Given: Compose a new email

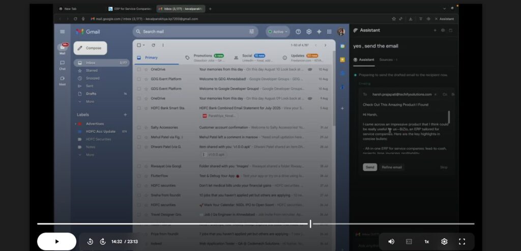Looking at the screenshot, I should pos(90,48).
